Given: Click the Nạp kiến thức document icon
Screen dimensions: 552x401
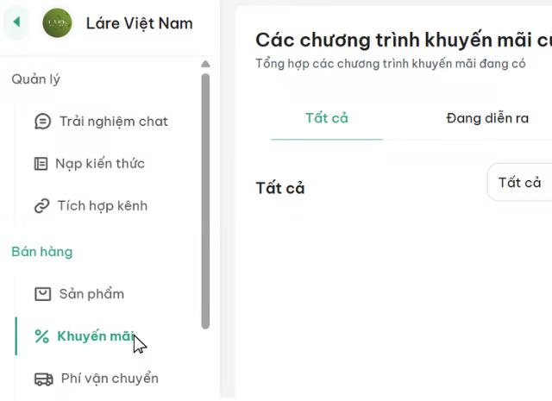Looking at the screenshot, I should tap(41, 164).
